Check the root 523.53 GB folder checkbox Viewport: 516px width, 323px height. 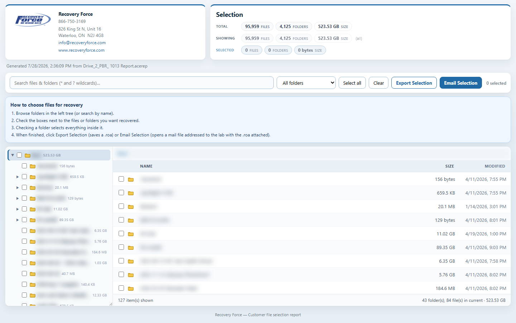(x=19, y=155)
